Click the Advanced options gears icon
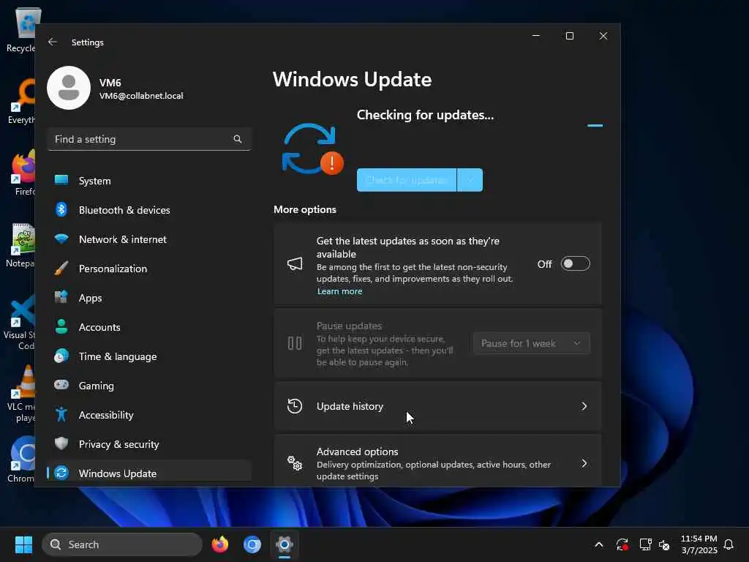Image resolution: width=749 pixels, height=562 pixels. click(295, 463)
